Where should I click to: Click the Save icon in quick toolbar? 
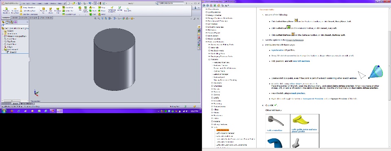(79, 4)
